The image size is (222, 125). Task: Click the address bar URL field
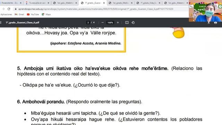coord(96,9)
